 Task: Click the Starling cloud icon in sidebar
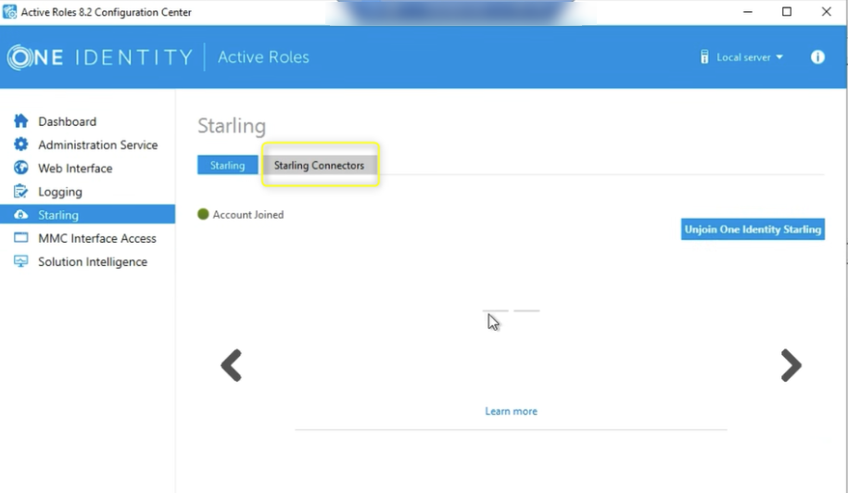[20, 215]
